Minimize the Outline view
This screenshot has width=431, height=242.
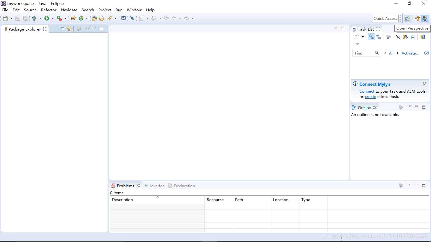(x=416, y=107)
